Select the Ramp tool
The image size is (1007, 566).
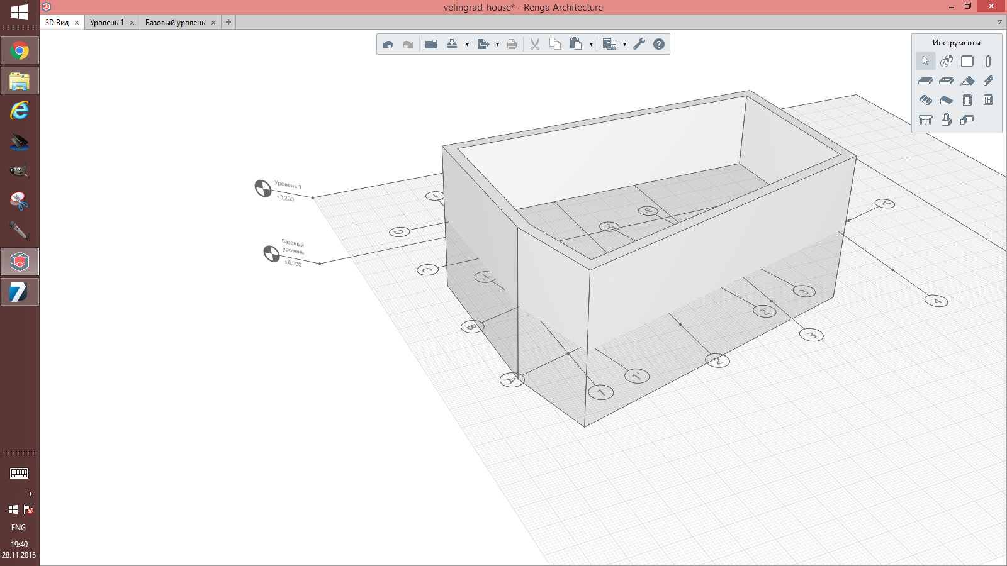coord(946,99)
